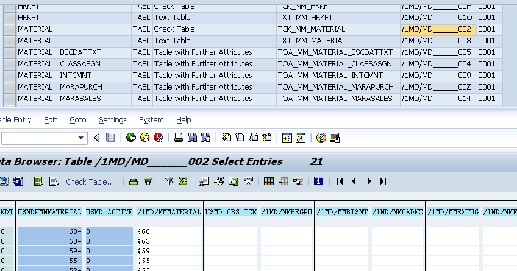Create a new session icon
This screenshot has height=271, width=517.
tap(287, 138)
